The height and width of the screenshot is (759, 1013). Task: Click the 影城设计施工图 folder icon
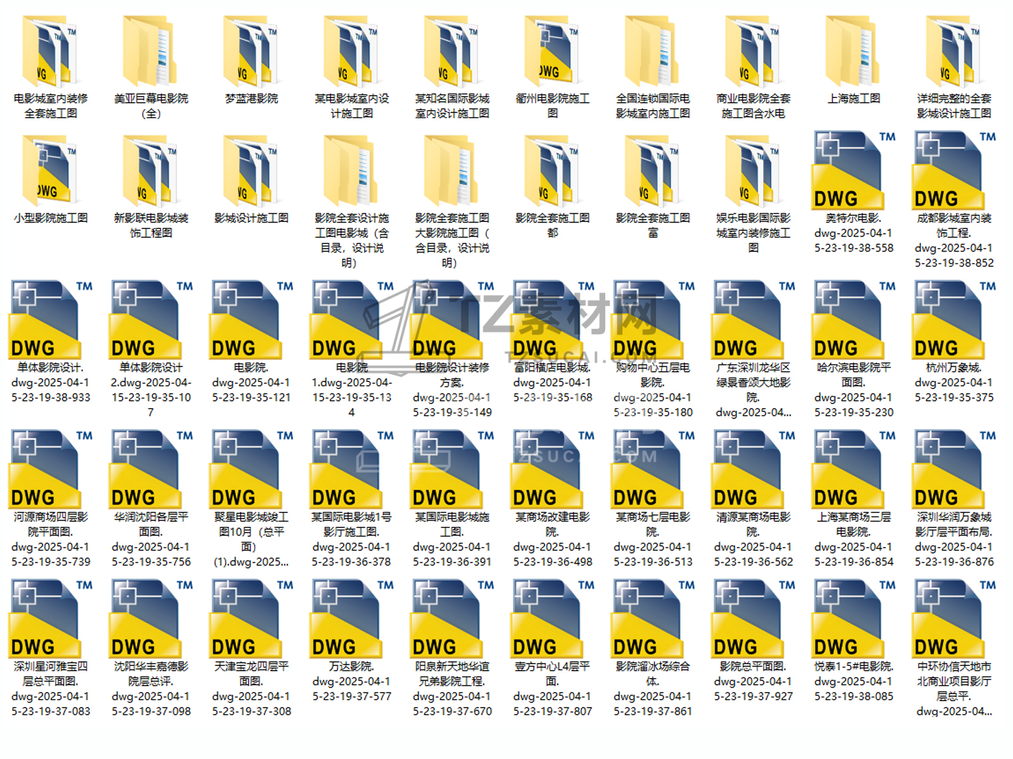coord(251,171)
